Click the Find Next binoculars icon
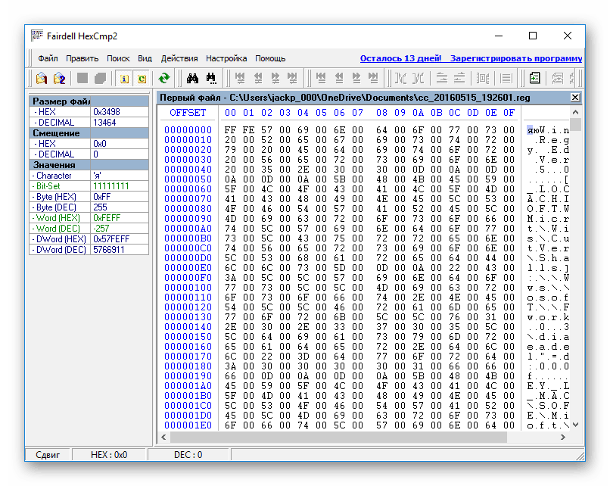 (211, 78)
